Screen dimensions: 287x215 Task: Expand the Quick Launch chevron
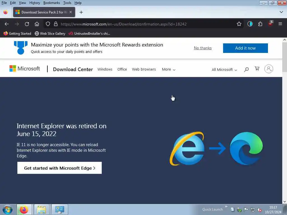point(226,206)
